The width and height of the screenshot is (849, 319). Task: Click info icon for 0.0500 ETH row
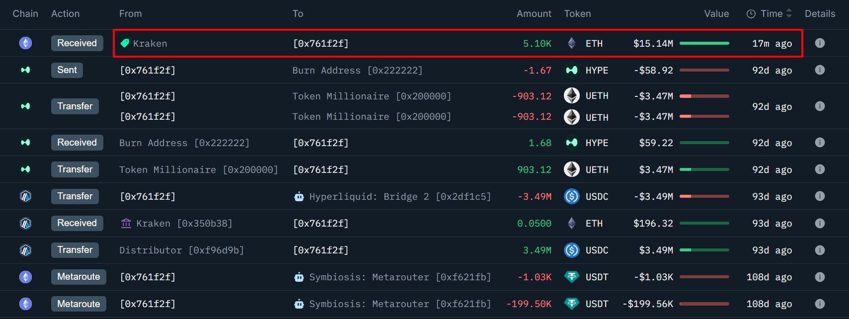(820, 223)
